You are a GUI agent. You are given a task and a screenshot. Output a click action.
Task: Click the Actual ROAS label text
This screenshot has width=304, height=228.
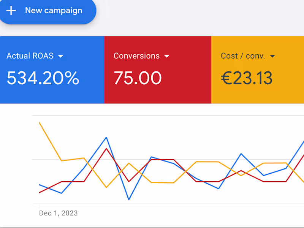coord(30,56)
